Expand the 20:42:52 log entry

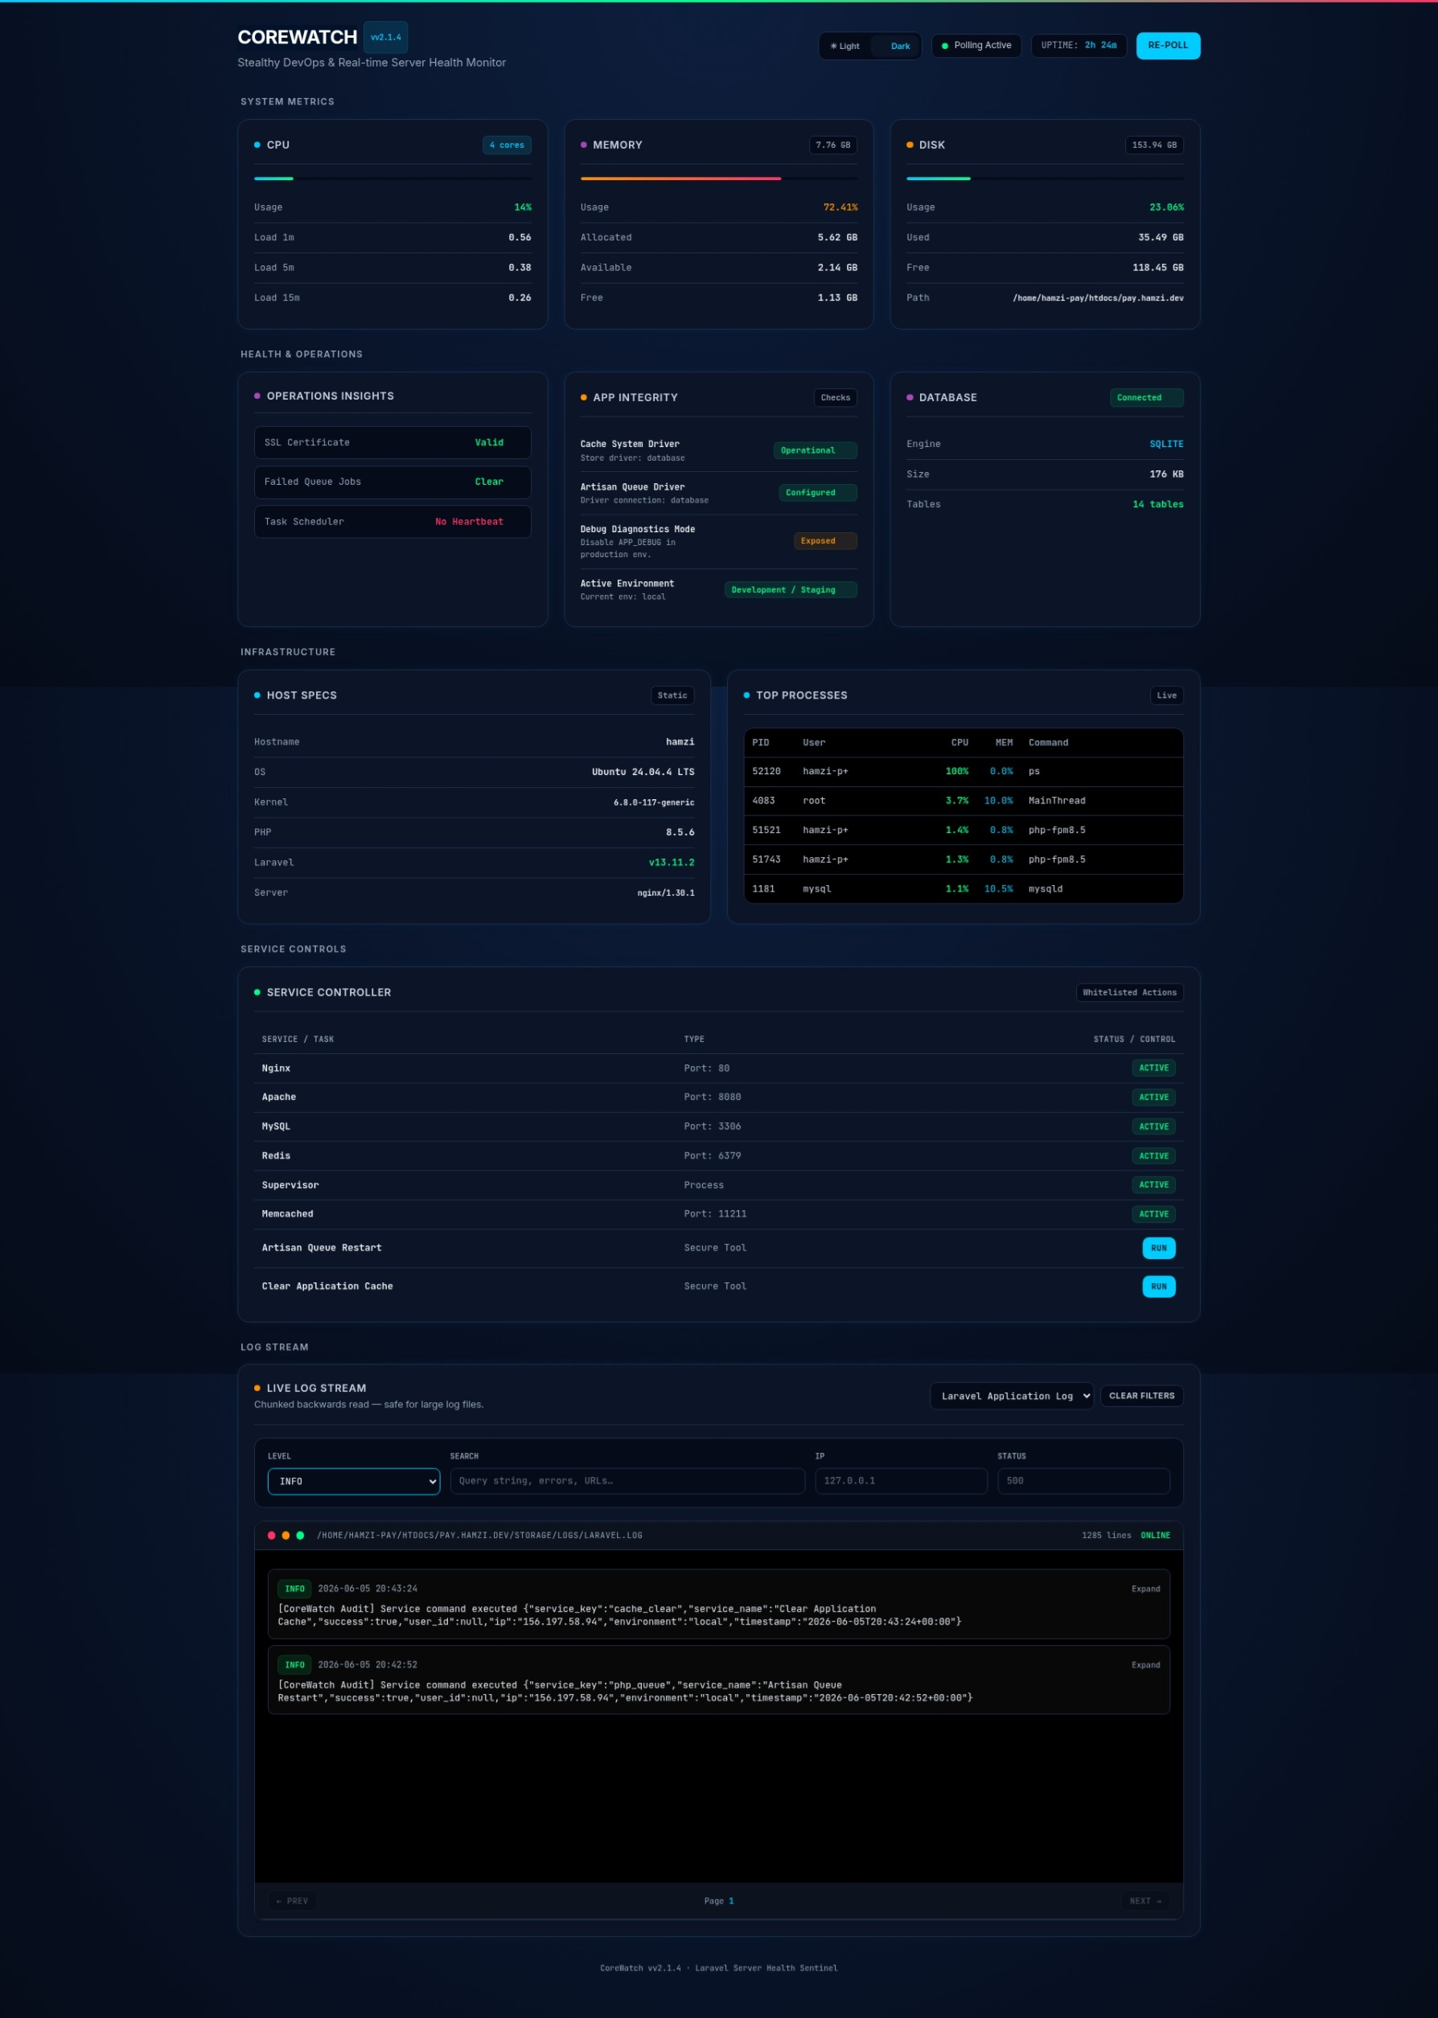click(1145, 1665)
